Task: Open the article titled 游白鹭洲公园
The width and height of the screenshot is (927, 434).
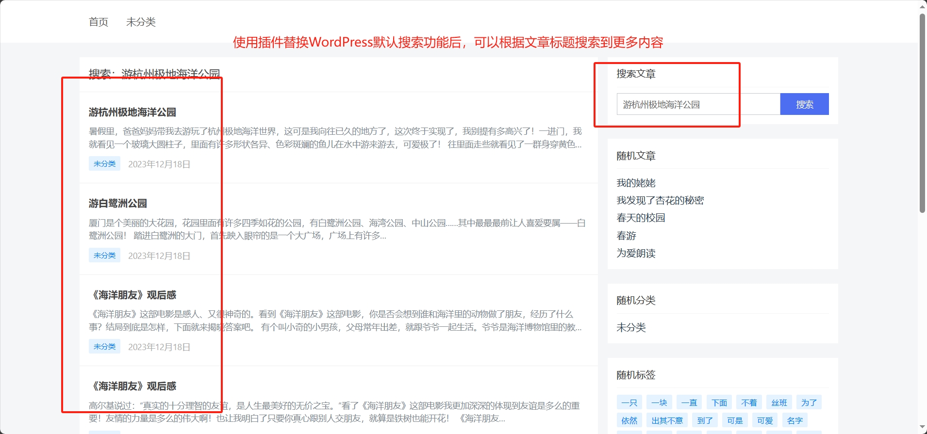Action: (x=117, y=204)
